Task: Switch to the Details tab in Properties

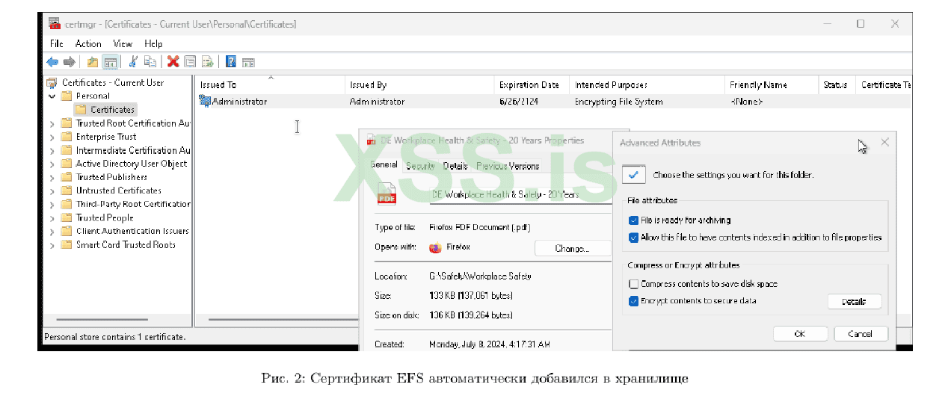Action: (x=455, y=166)
